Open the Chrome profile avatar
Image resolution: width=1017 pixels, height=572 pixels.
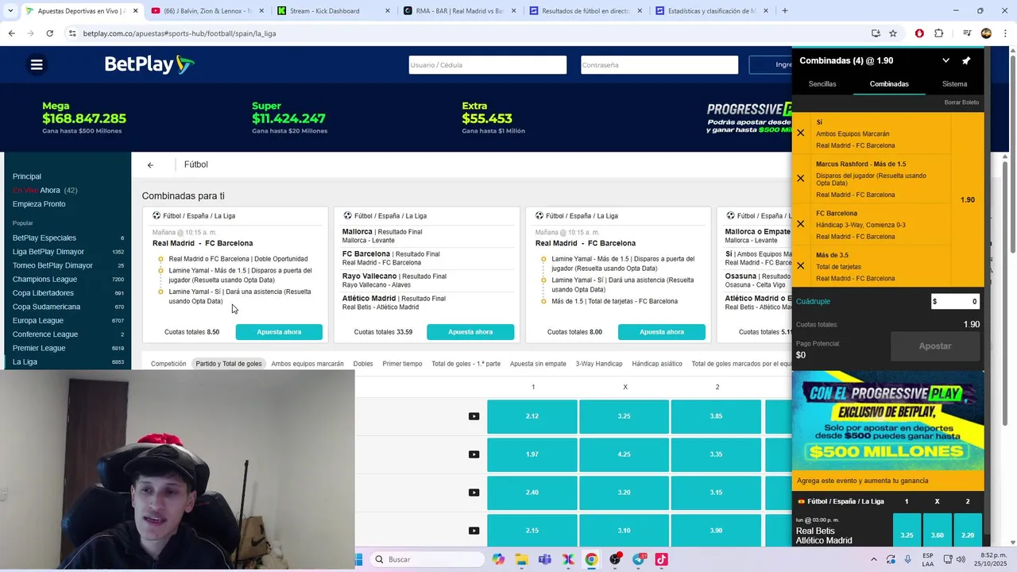coord(986,33)
